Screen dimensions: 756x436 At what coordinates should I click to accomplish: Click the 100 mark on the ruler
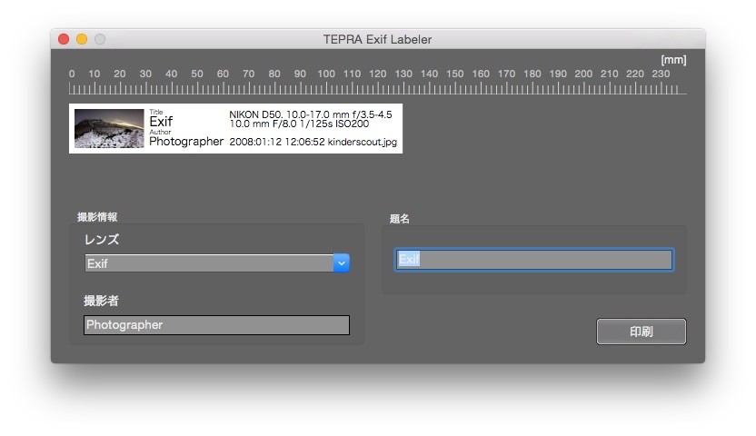(326, 74)
